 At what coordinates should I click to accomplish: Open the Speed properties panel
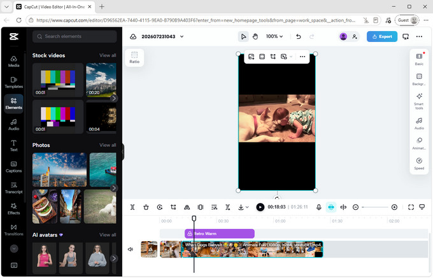(419, 164)
